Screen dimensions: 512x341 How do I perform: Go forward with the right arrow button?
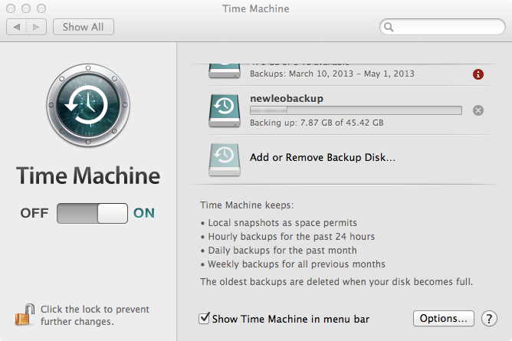[36, 27]
